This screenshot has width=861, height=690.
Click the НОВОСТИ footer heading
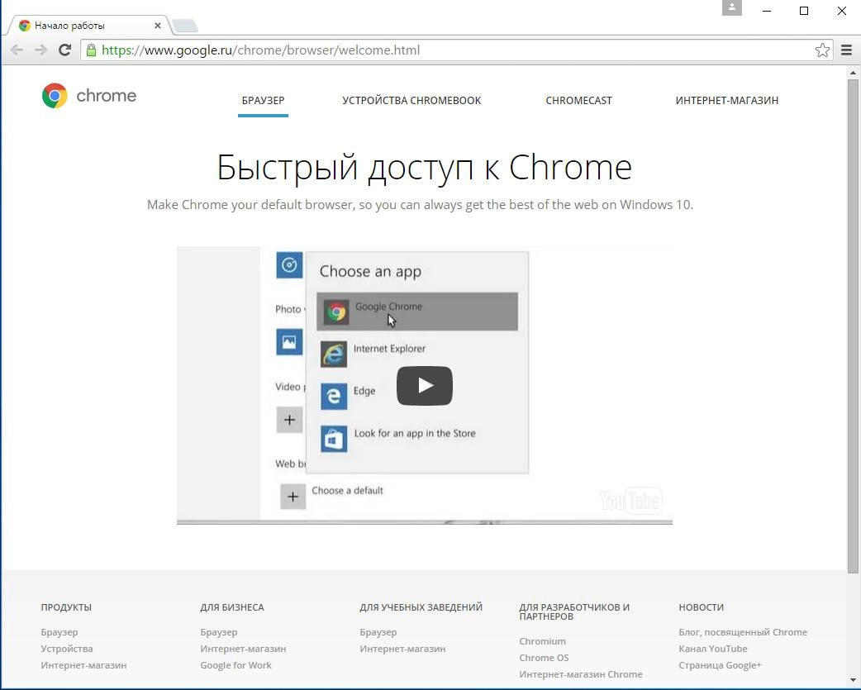[701, 607]
